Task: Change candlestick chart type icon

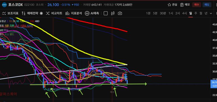Action: pyautogui.click(x=113, y=13)
